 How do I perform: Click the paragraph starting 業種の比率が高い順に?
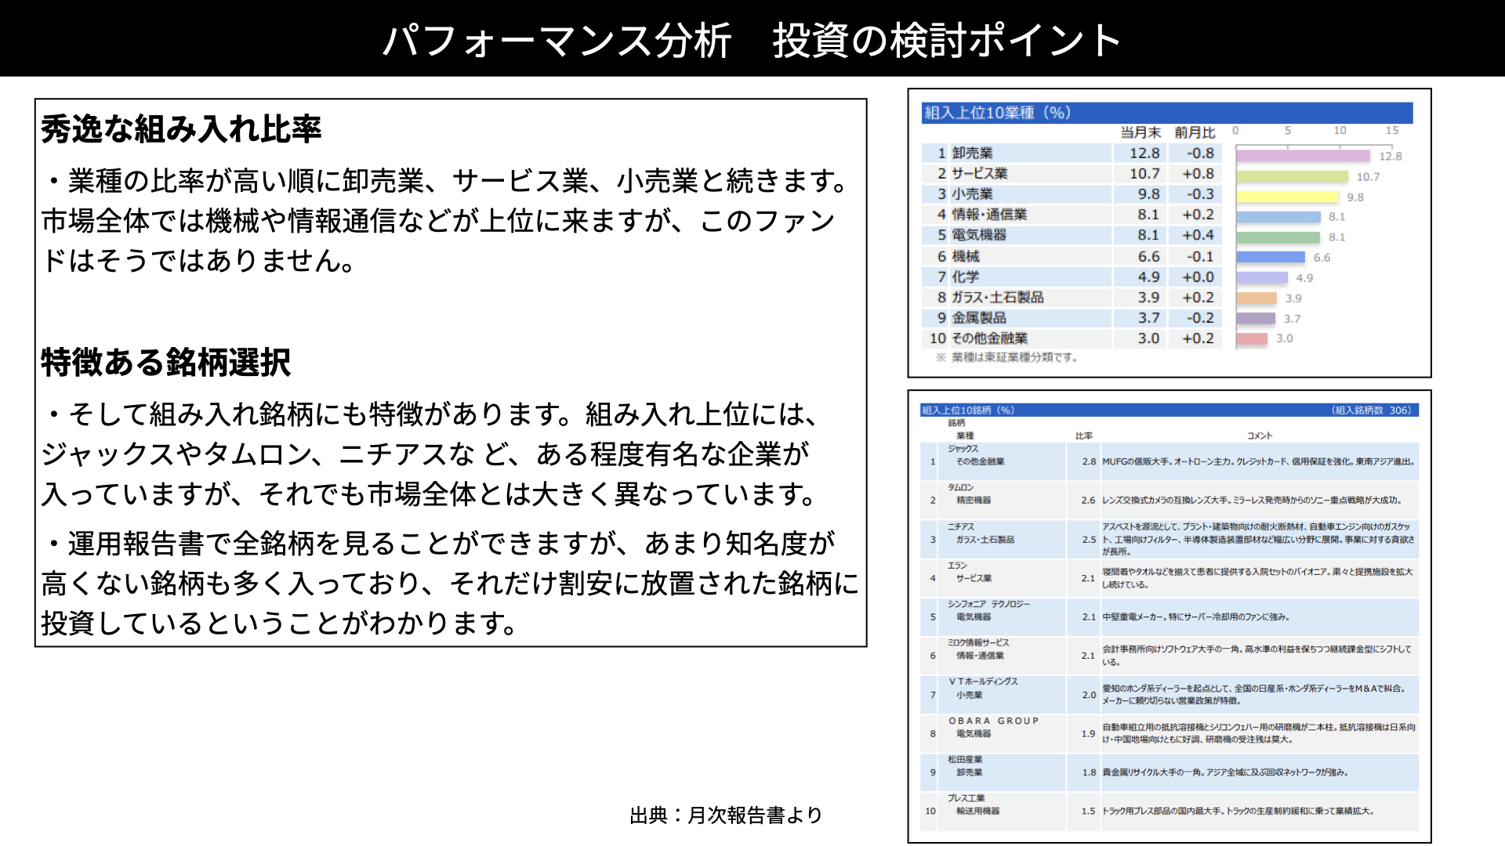point(445,220)
